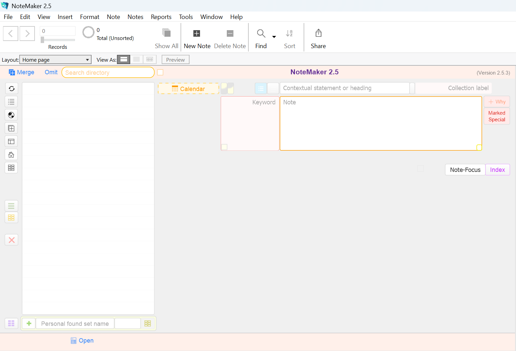516x351 pixels.
Task: Click the Find magnifying glass icon
Action: (261, 34)
